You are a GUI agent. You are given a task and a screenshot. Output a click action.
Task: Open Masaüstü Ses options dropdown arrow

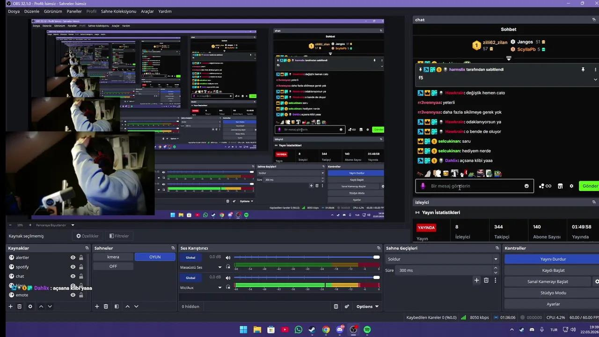[219, 267]
